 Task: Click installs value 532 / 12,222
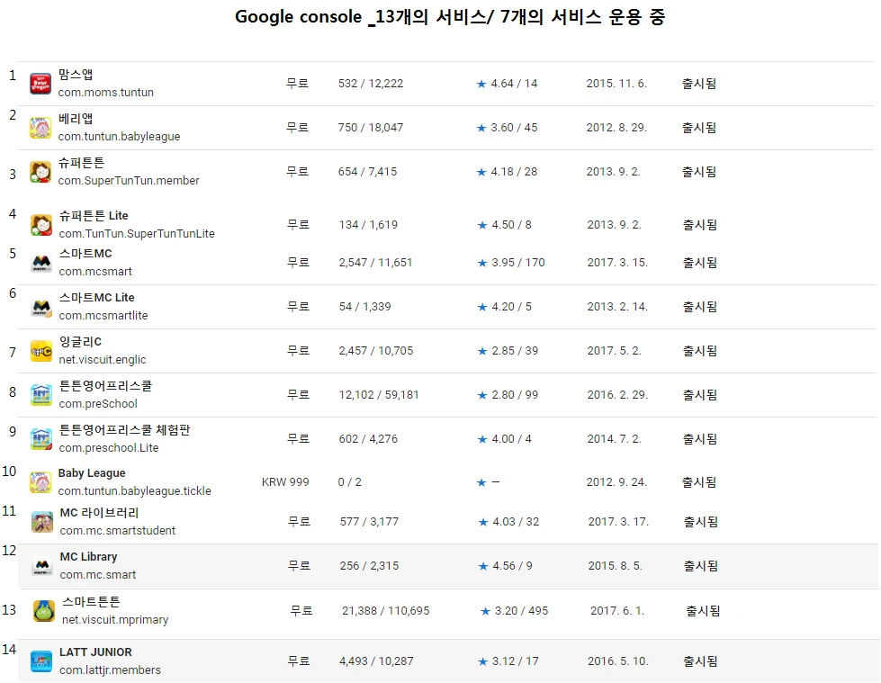tap(371, 84)
